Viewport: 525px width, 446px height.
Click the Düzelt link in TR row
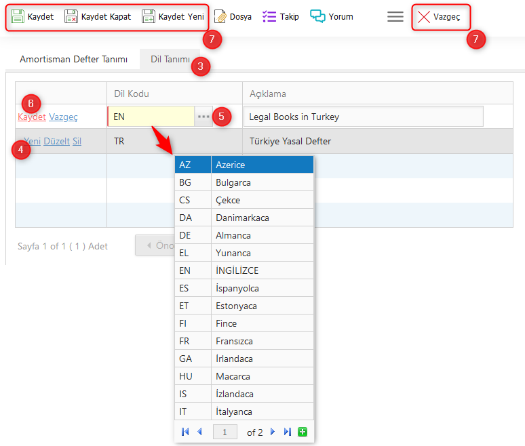pyautogui.click(x=56, y=141)
